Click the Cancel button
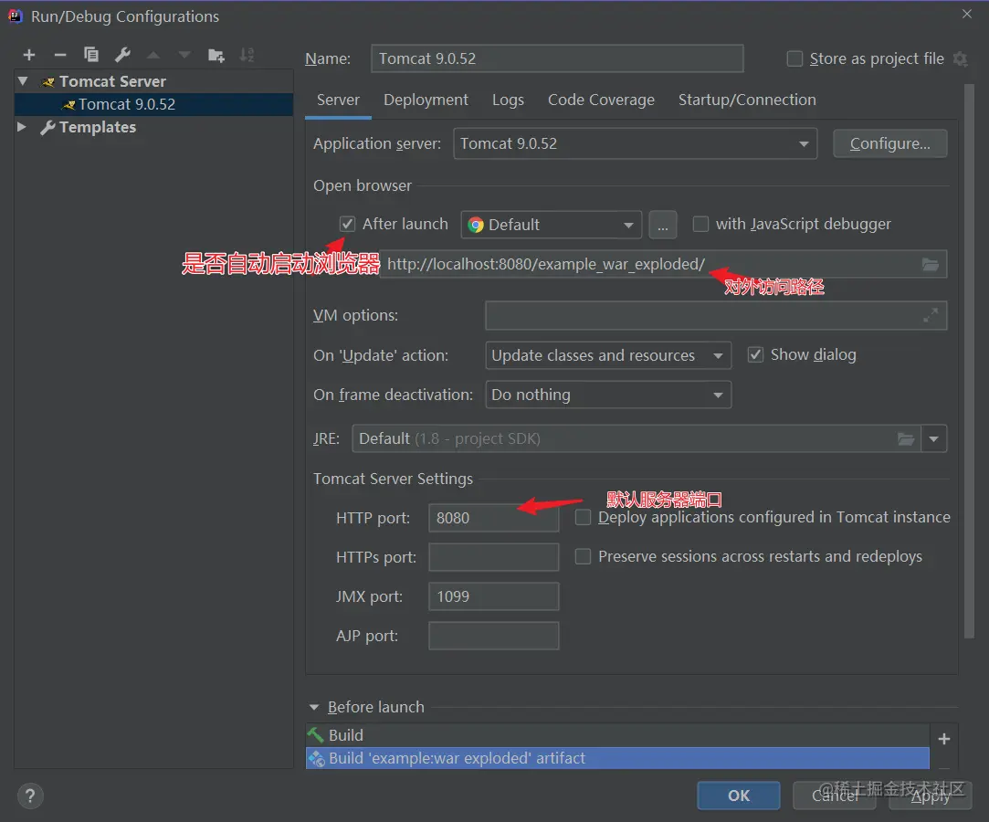989x822 pixels. [x=835, y=796]
